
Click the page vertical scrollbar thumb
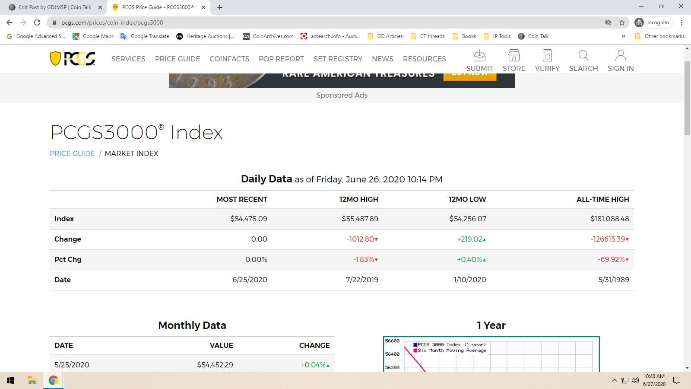coord(687,98)
